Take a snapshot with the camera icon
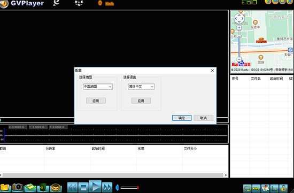The width and height of the screenshot is (294, 193). (x=18, y=187)
